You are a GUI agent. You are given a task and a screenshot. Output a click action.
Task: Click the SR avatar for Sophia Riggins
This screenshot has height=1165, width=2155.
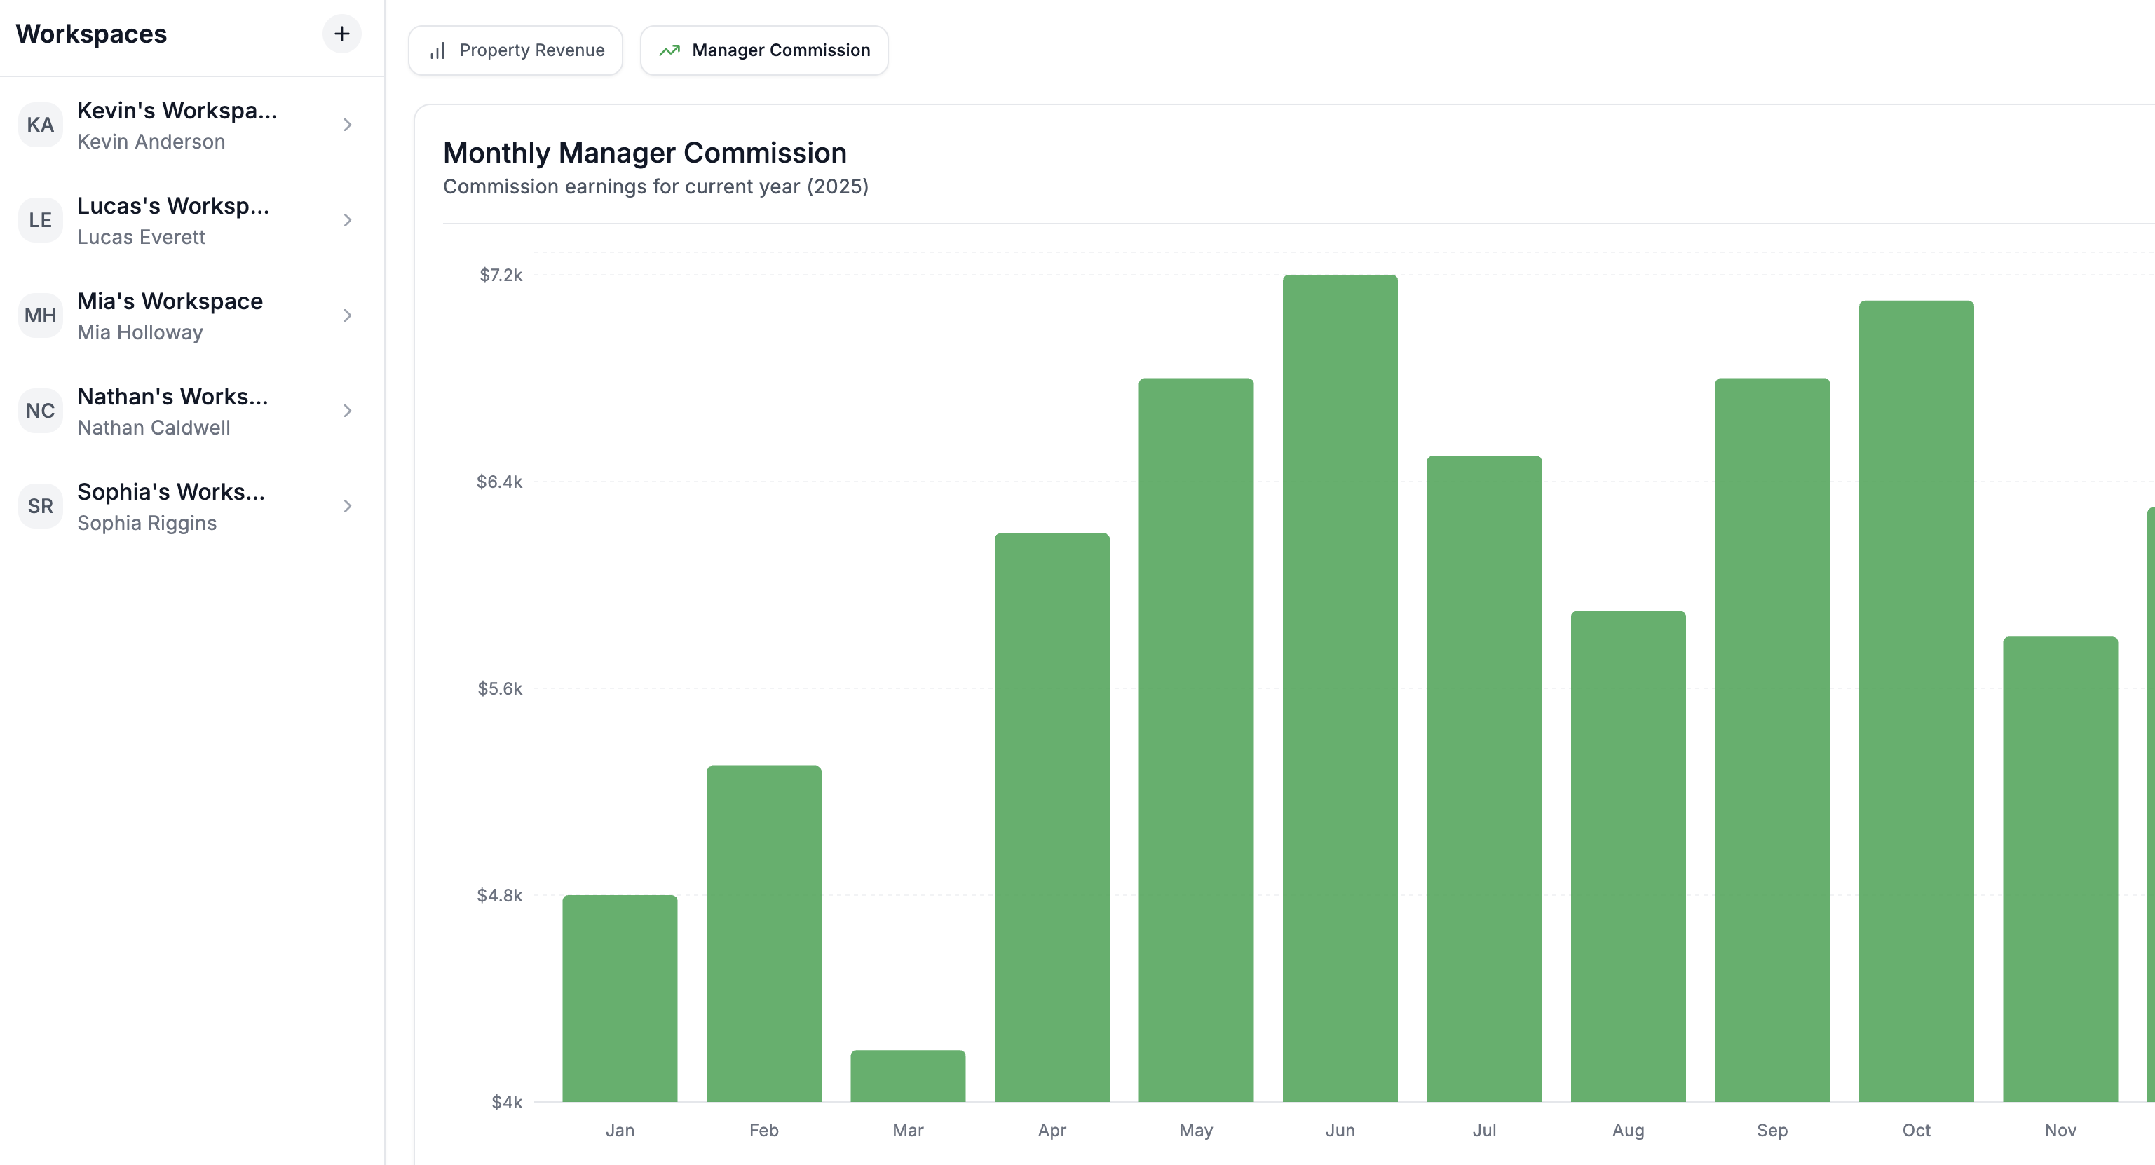[40, 507]
